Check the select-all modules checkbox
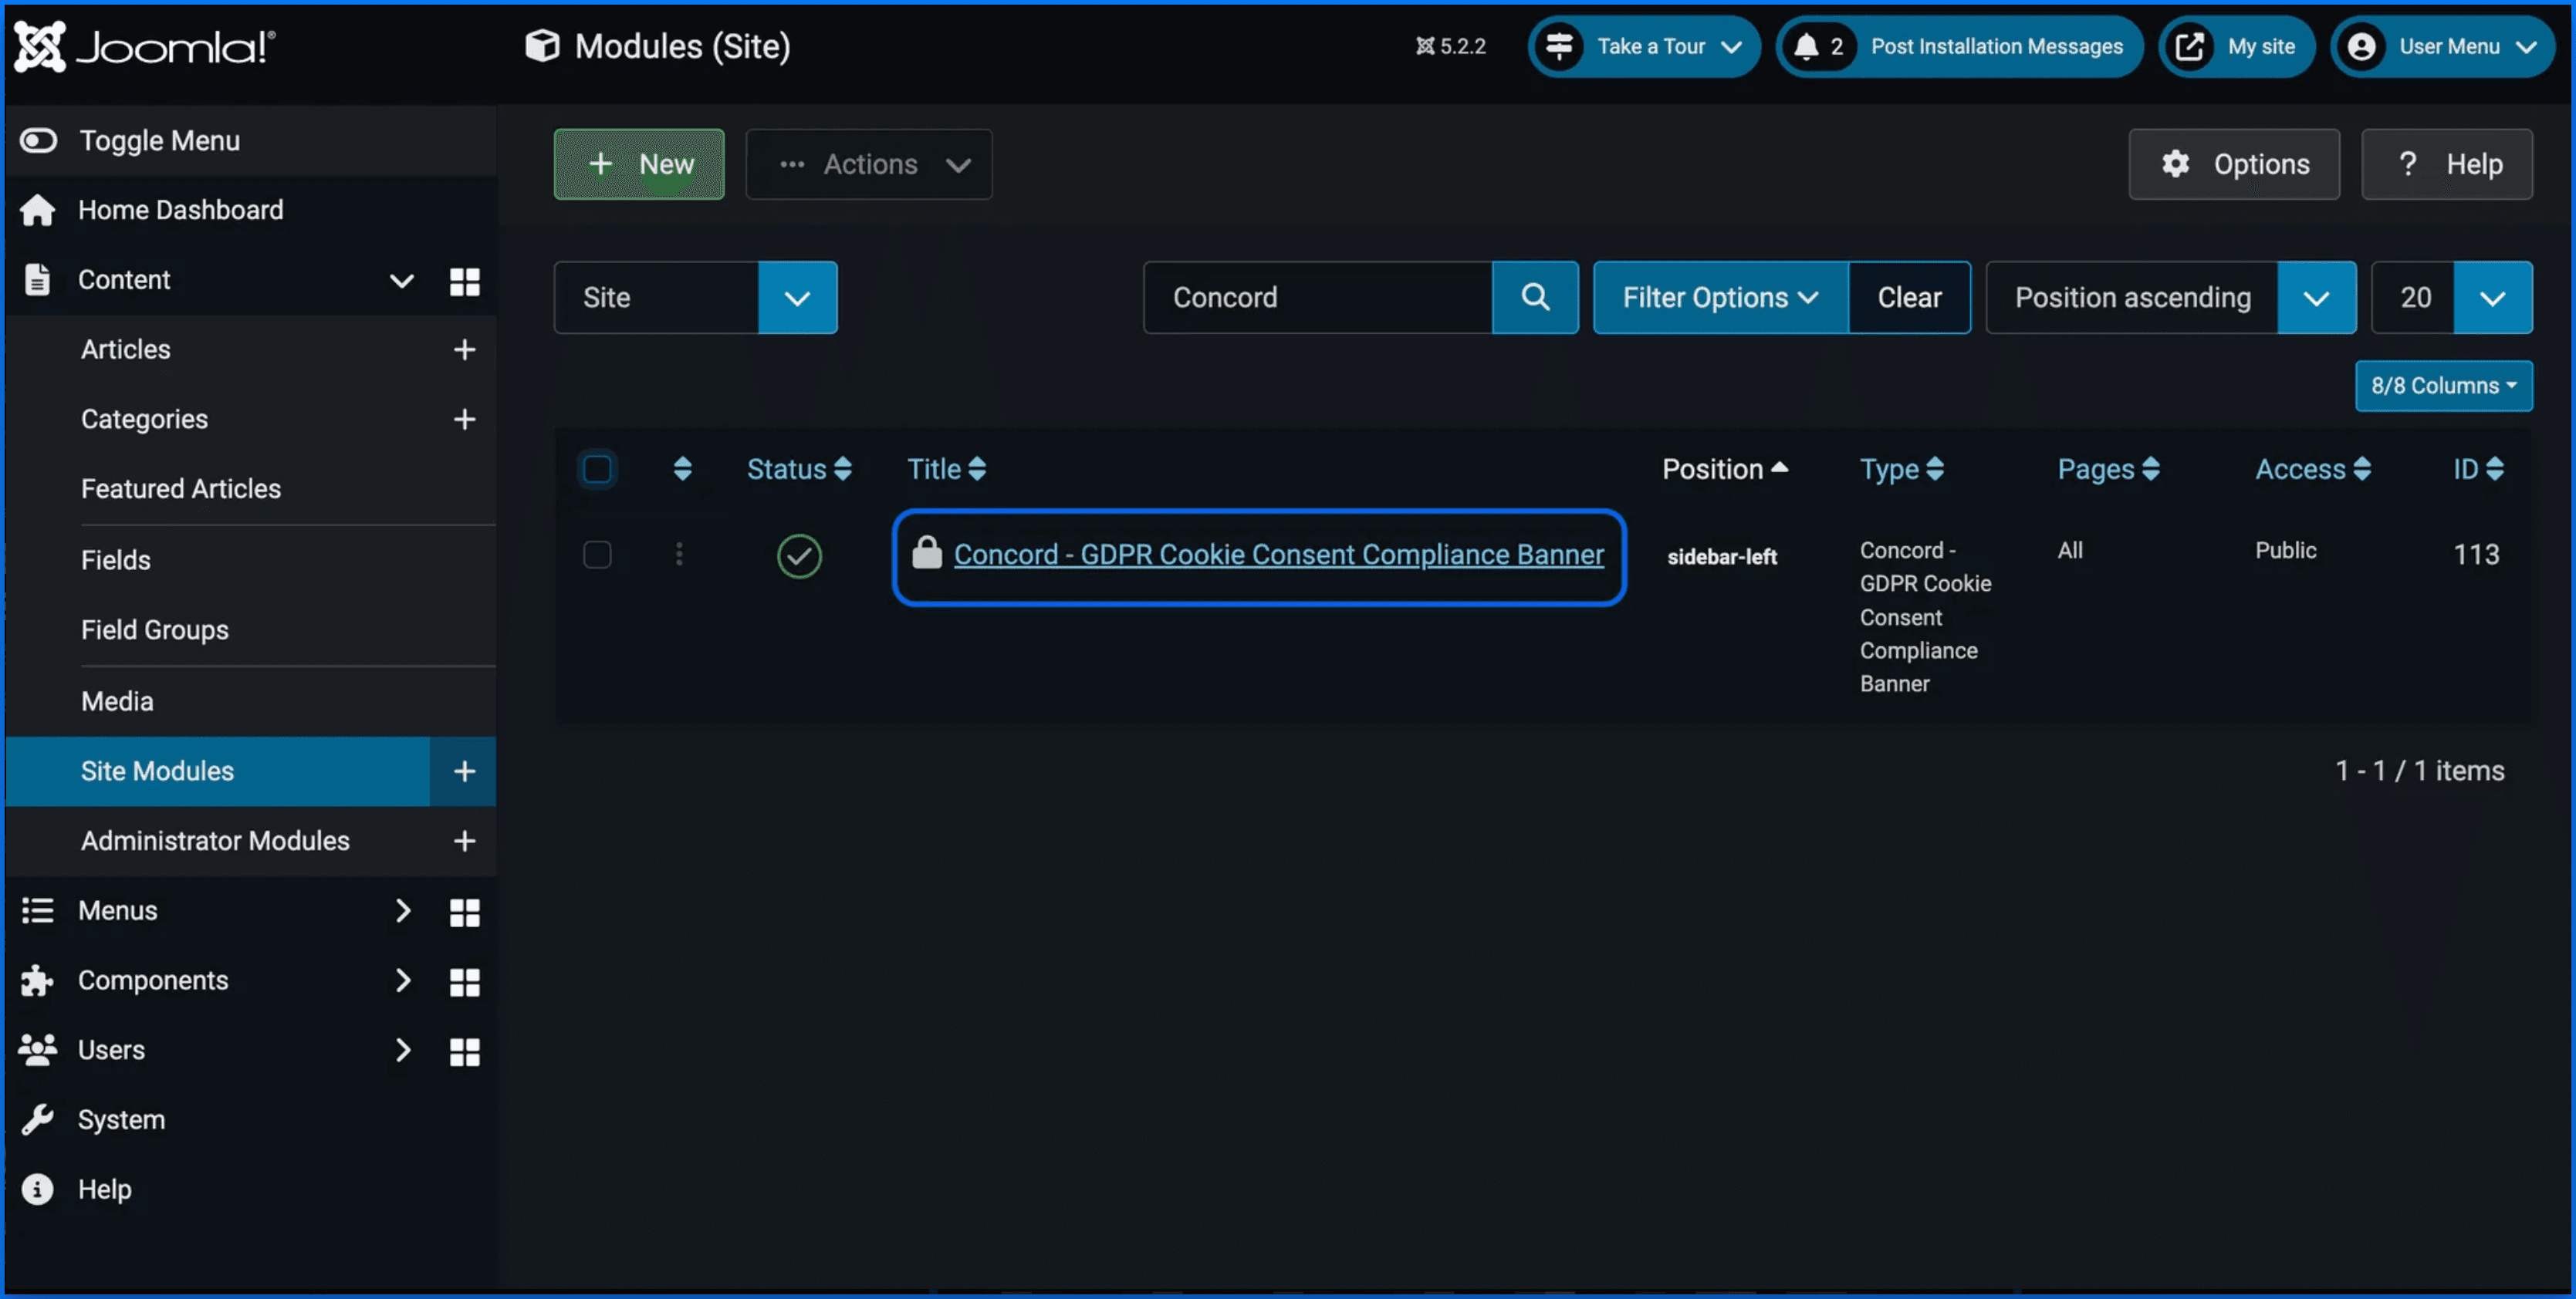2576x1299 pixels. pyautogui.click(x=597, y=469)
